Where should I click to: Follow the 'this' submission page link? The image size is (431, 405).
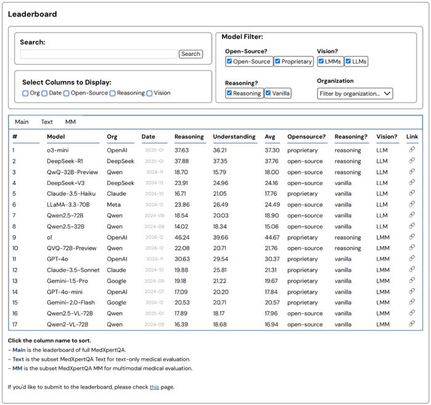(x=154, y=387)
